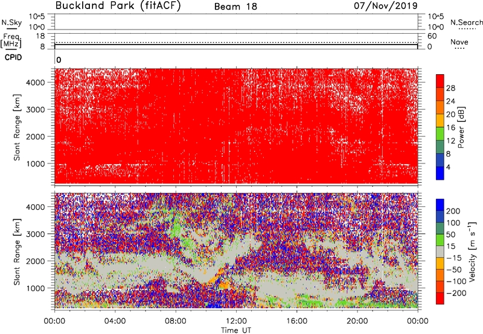Click the '3000' tick on the velocity panel axis
This screenshot has height=334, width=483.
coord(36,234)
